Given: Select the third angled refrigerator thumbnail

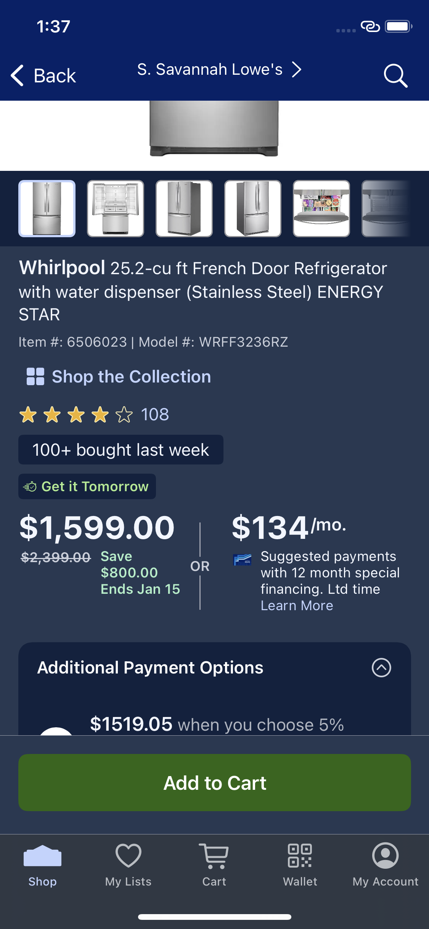Looking at the screenshot, I should 184,209.
